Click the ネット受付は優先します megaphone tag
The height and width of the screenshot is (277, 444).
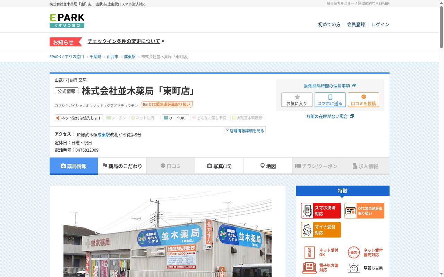click(79, 118)
